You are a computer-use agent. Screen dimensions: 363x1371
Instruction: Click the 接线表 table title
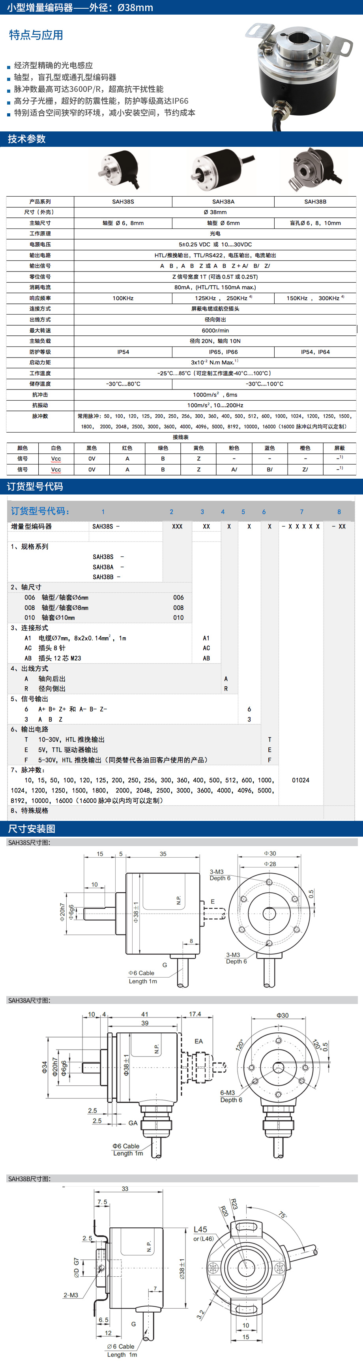pyautogui.click(x=181, y=437)
